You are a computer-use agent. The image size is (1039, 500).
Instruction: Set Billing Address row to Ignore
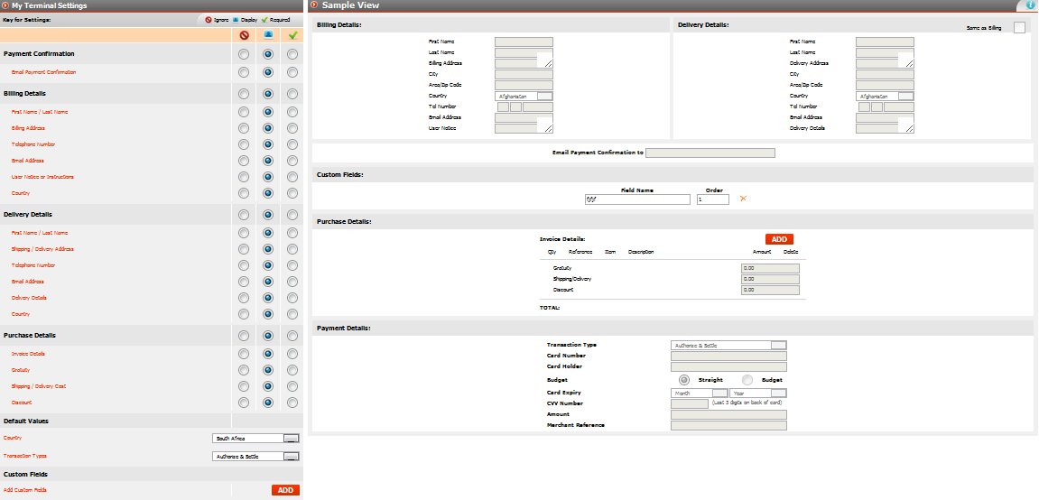244,128
